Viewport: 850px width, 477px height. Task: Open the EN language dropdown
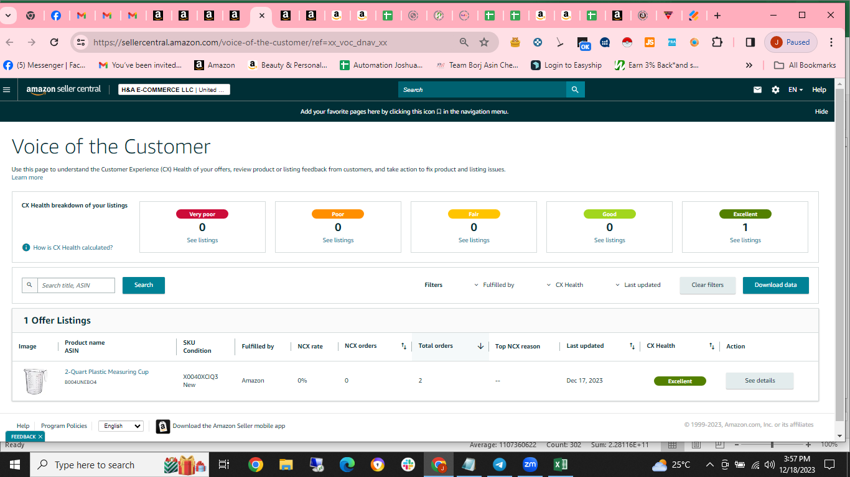coord(795,89)
